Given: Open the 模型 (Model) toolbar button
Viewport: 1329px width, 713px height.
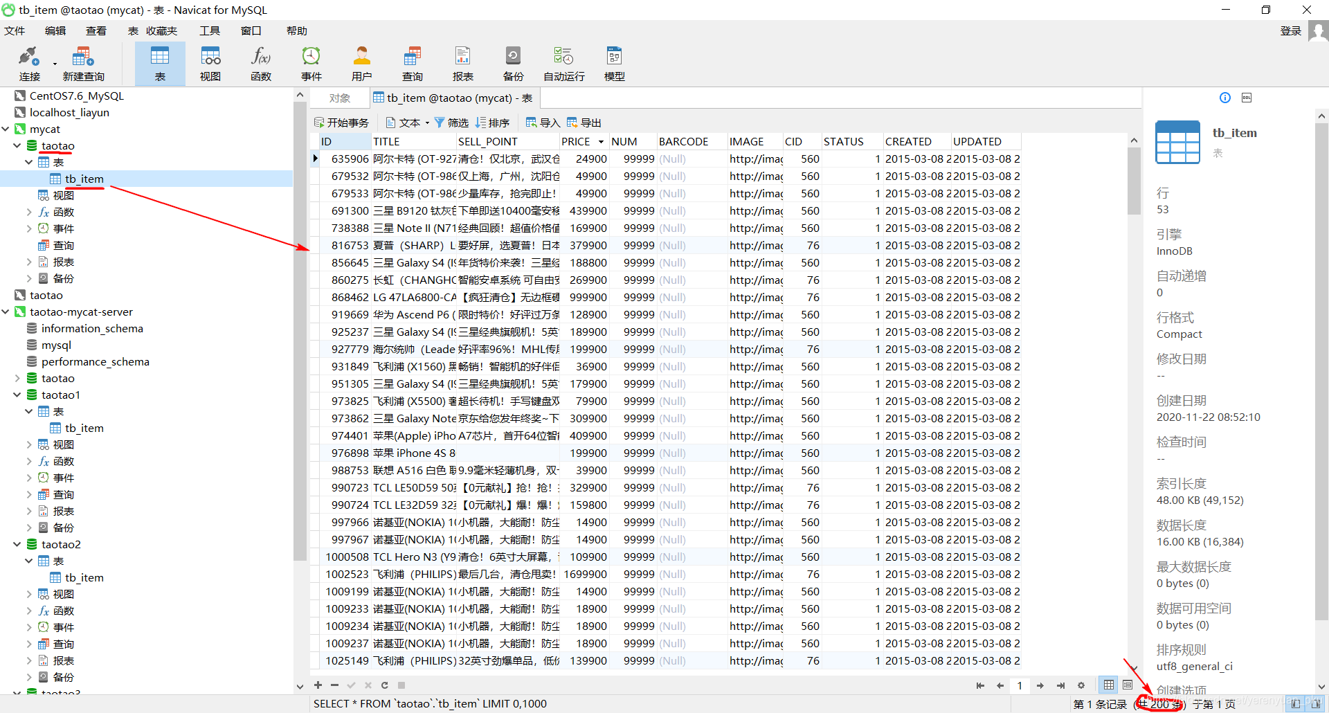Looking at the screenshot, I should (x=615, y=64).
